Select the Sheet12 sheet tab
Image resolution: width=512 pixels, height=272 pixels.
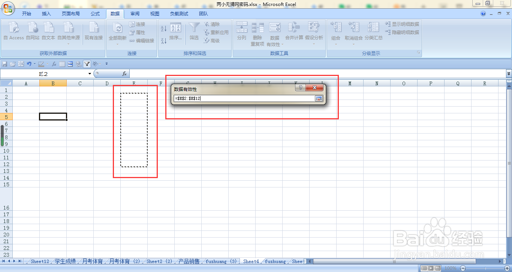coord(40,262)
